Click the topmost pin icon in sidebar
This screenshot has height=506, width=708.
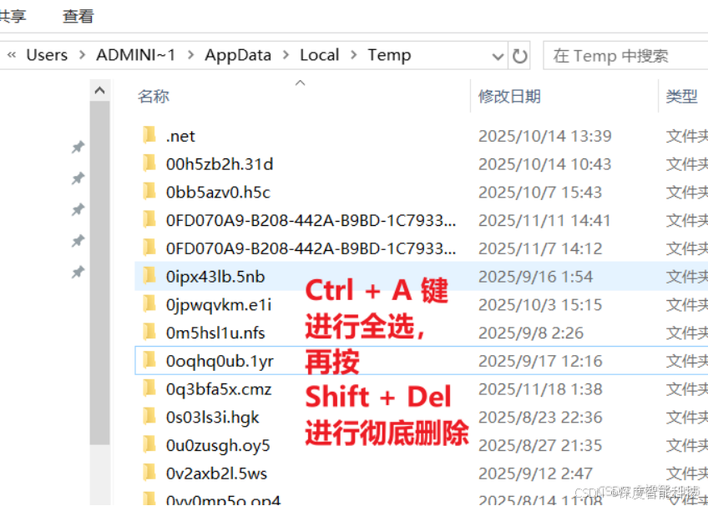click(x=78, y=147)
